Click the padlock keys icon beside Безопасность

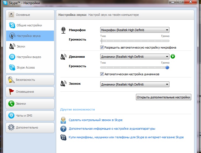[11, 80]
